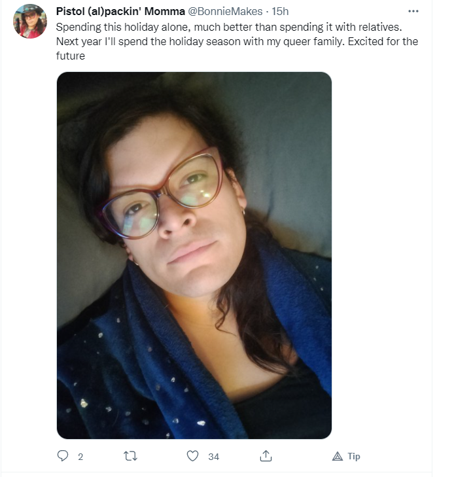This screenshot has height=477, width=454.
Task: Like the tweet with the heart icon
Action: [192, 456]
